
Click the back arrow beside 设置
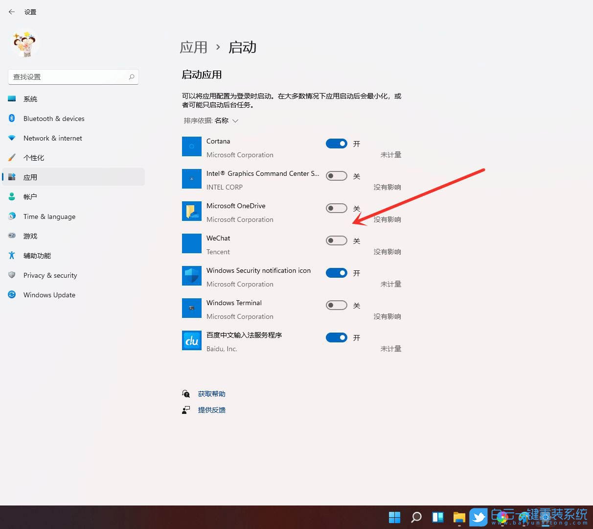(11, 12)
